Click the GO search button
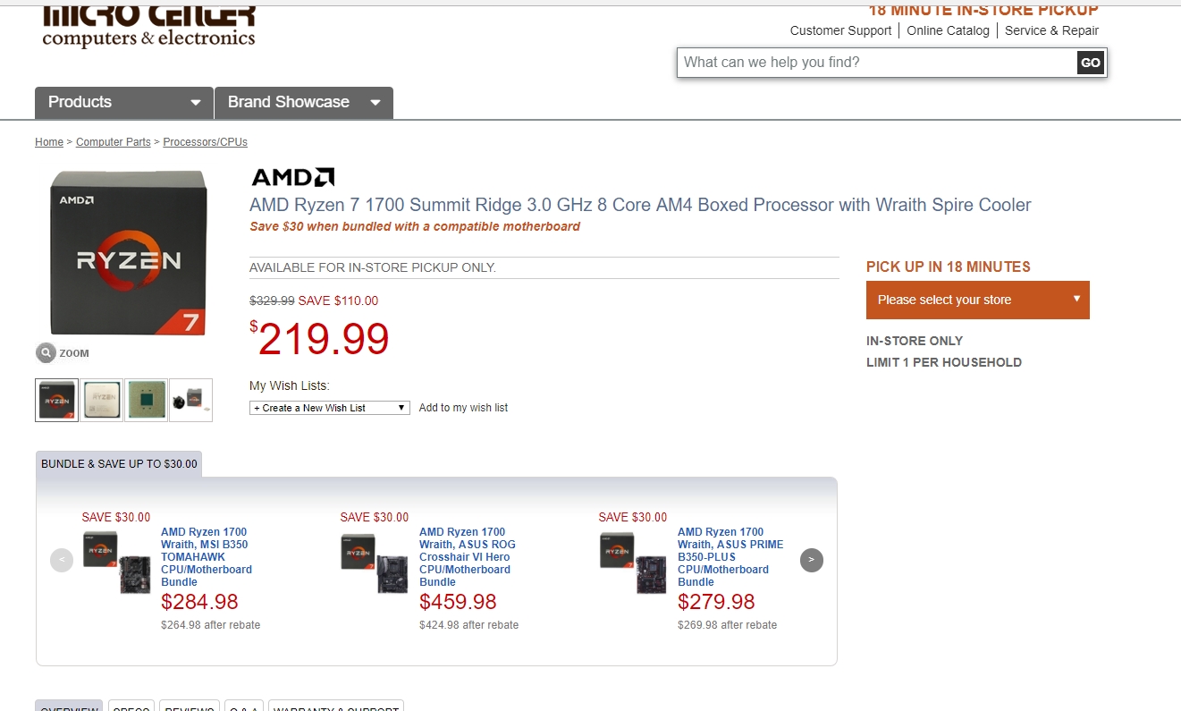1181x711 pixels. click(1090, 63)
